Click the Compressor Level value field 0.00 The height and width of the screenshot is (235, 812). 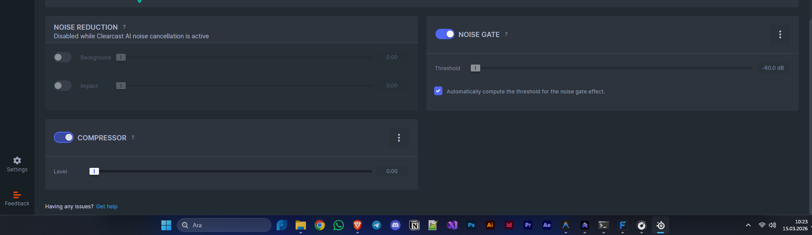[x=392, y=171]
